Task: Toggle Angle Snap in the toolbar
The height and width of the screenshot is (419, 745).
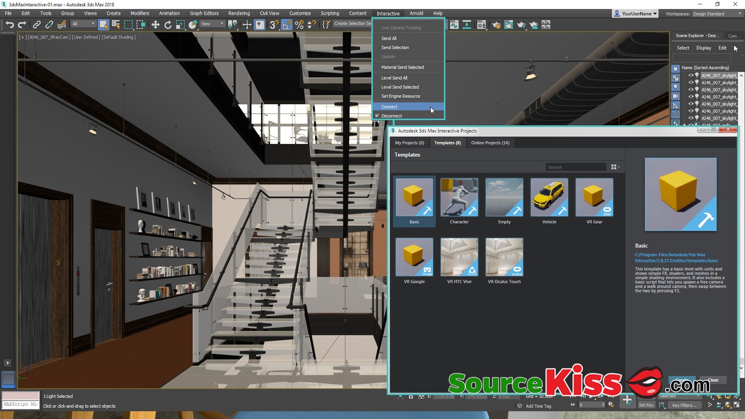Action: (287, 25)
